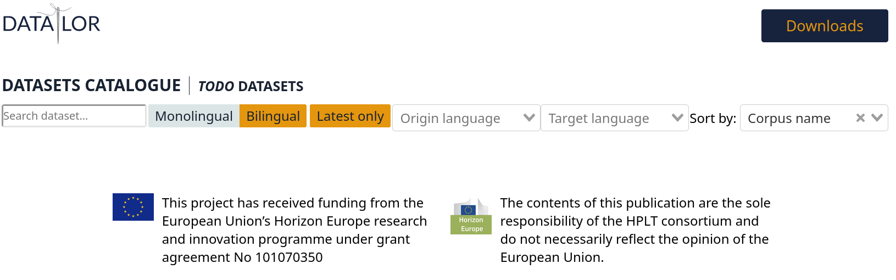Click the Origin language chevron arrow
896x280 pixels.
[x=529, y=118]
